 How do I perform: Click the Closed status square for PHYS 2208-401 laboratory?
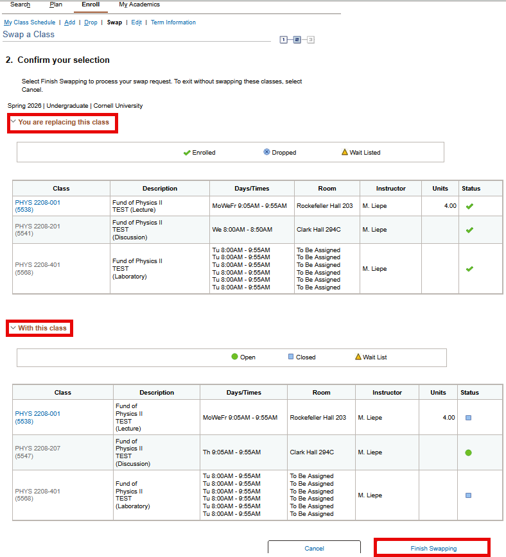pos(469,495)
